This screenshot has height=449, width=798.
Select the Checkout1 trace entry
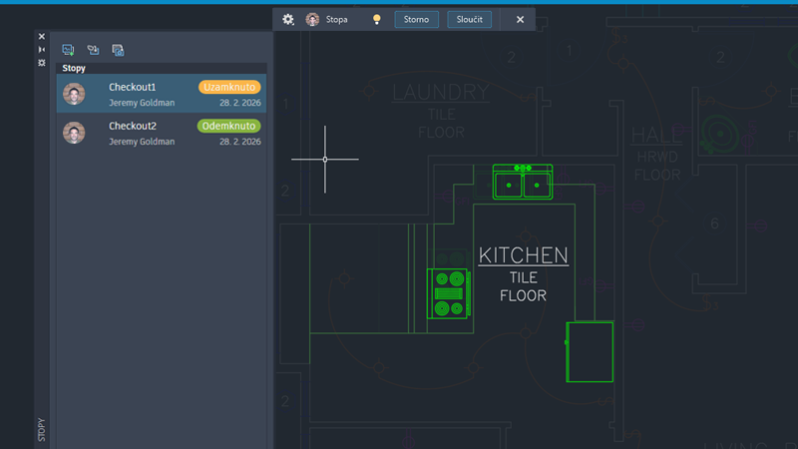150,94
